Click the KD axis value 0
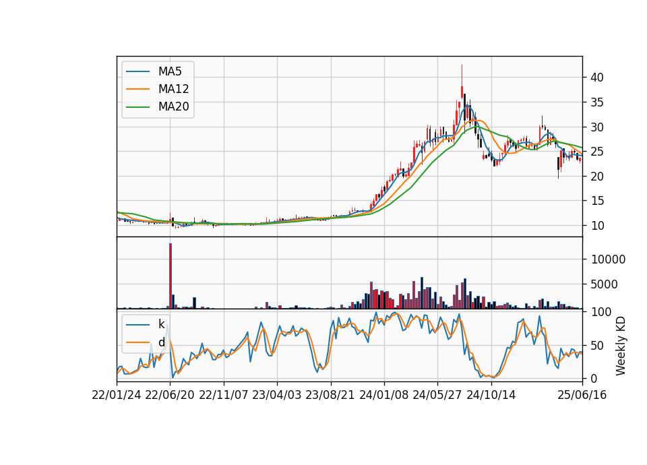Image resolution: width=647 pixels, height=465 pixels. click(594, 378)
